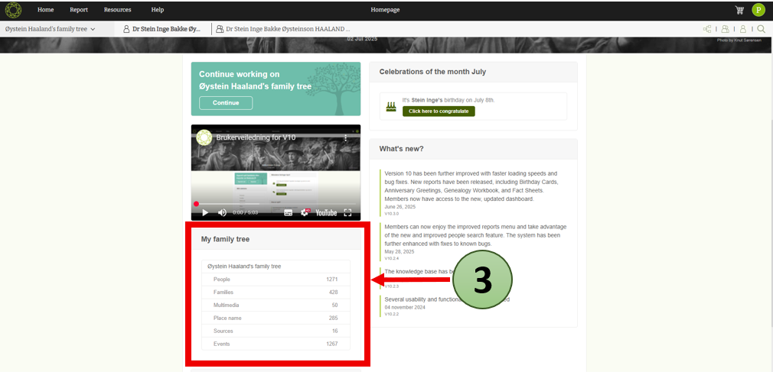Image resolution: width=773 pixels, height=375 pixels.
Task: Toggle video subtitles
Action: [289, 213]
